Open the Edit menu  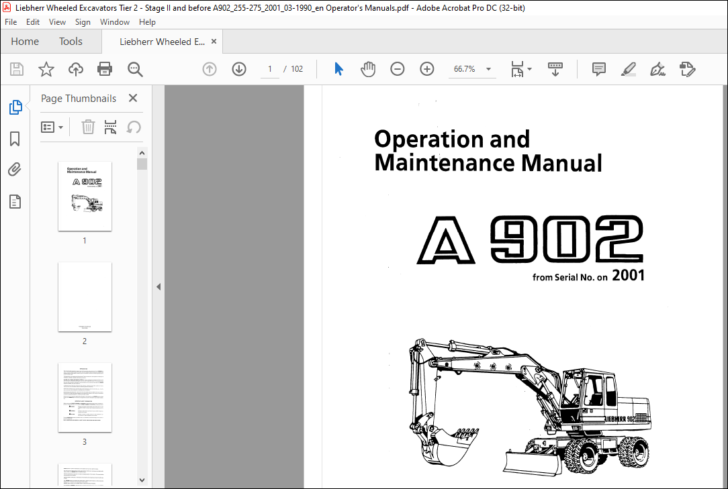(32, 22)
